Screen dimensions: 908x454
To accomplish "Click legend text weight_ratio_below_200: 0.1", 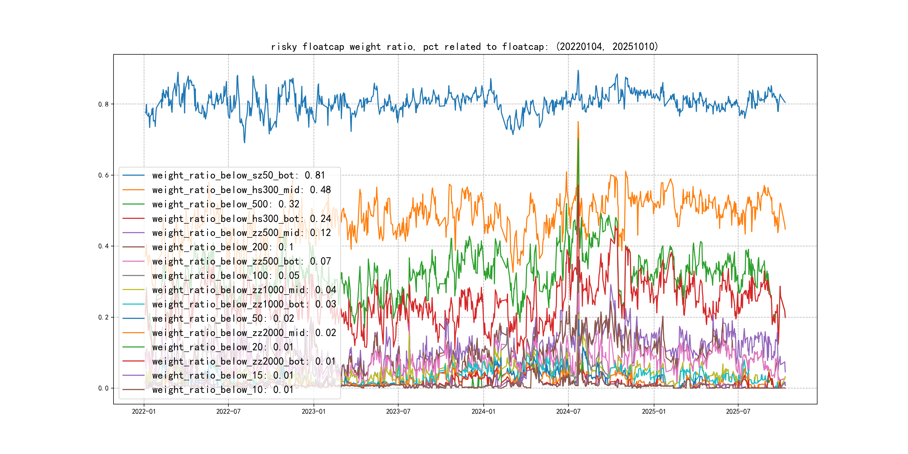I will (x=223, y=247).
